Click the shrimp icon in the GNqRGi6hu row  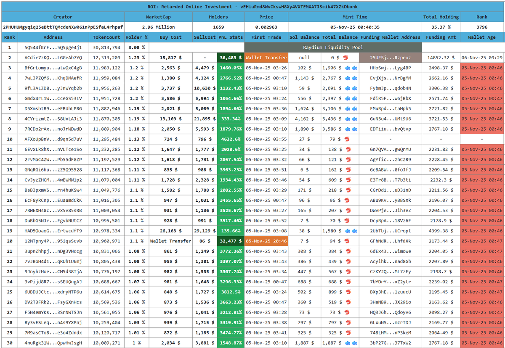point(348,170)
